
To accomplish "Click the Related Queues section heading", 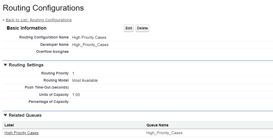I will [25, 115].
